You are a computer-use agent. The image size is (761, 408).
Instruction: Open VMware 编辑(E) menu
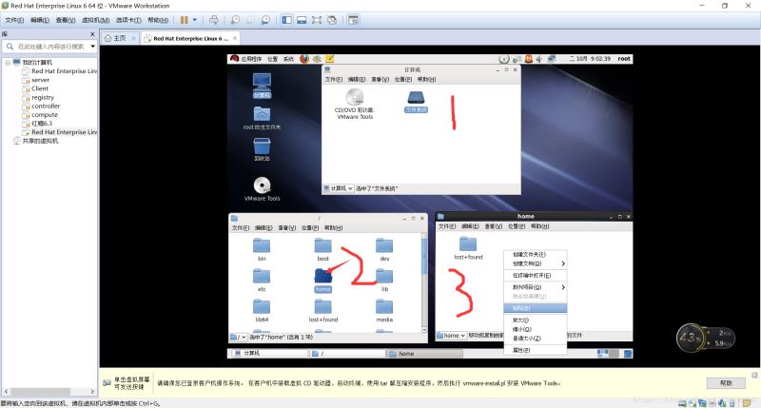pyautogui.click(x=40, y=20)
